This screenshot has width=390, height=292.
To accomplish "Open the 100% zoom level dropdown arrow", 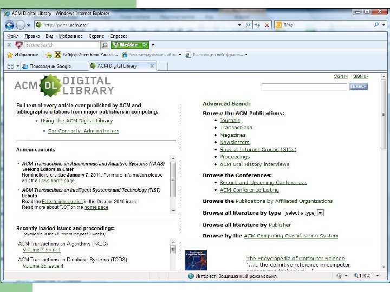I will click(x=378, y=276).
